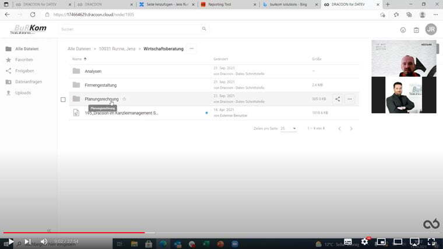Open the JR user avatar menu
This screenshot has width=443, height=249.
pyautogui.click(x=431, y=29)
